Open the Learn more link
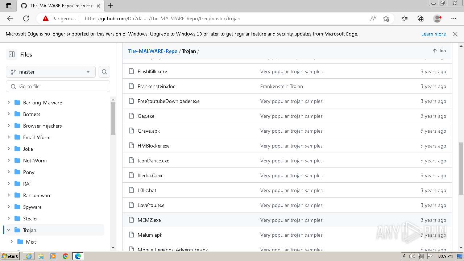 pyautogui.click(x=434, y=34)
